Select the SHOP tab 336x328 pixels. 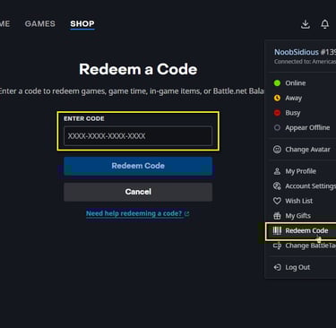82,24
